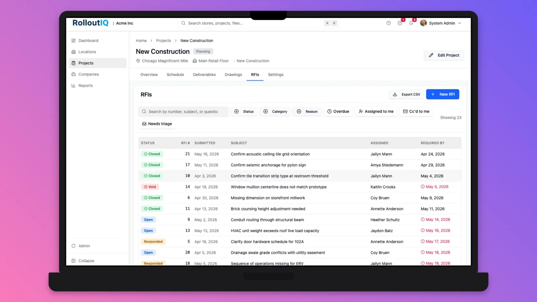Select Projects in the sidebar
The image size is (537, 302).
click(x=97, y=63)
